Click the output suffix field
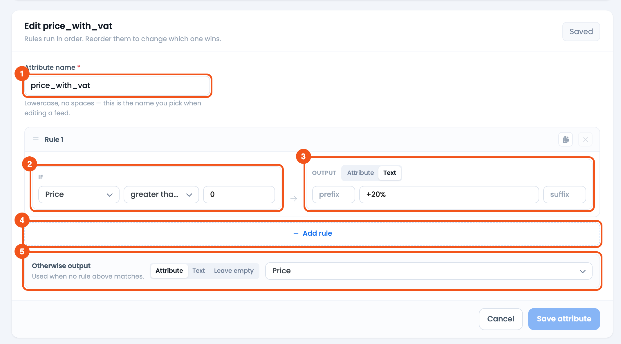This screenshot has height=344, width=621. 564,194
